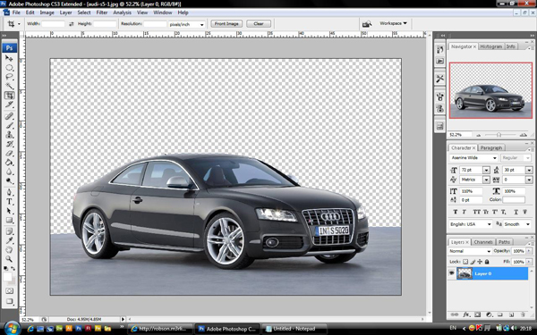
Task: Select the Slice tool
Action: [9, 105]
